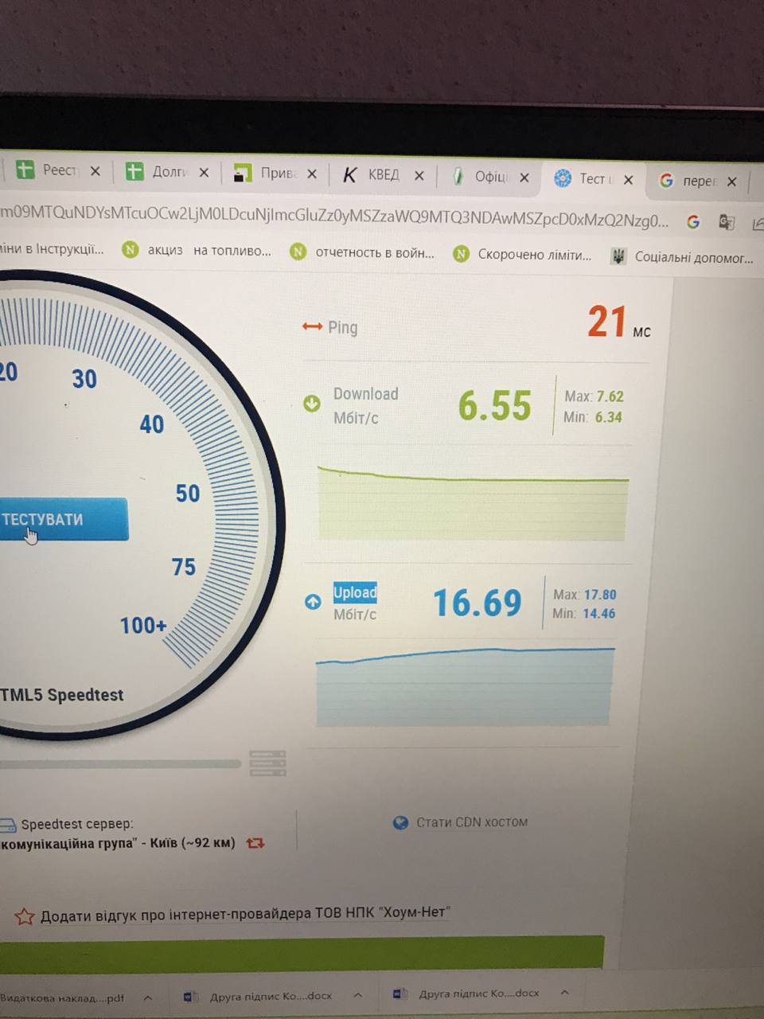Open the отчетность в войн bookmark

[x=363, y=252]
